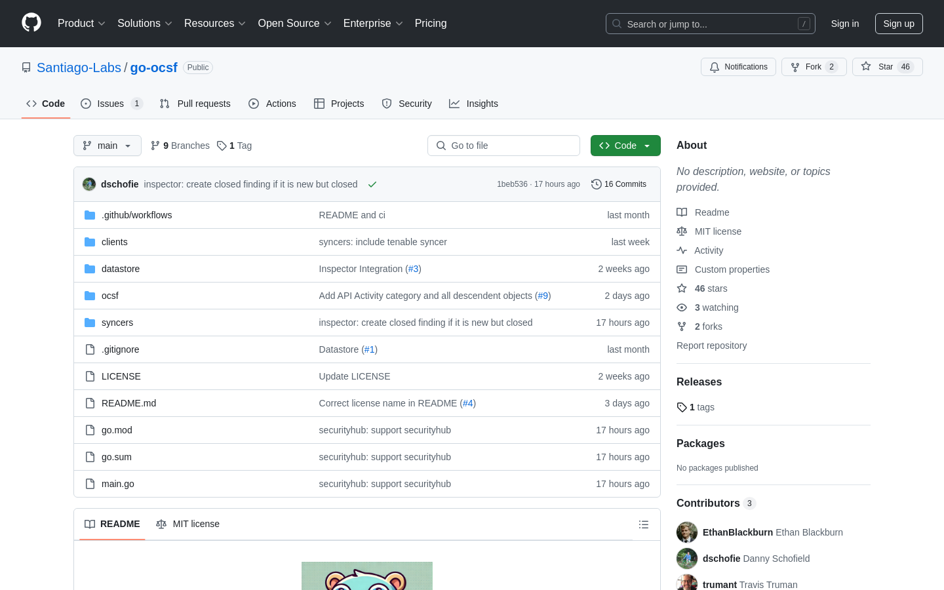
Task: Open commit hash 1beb536
Action: (512, 184)
